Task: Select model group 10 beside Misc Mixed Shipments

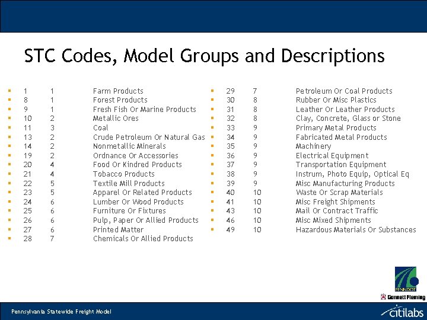Action: pyautogui.click(x=257, y=220)
